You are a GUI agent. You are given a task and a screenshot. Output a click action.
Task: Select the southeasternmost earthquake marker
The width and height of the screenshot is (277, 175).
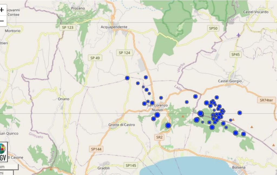pyautogui.click(x=243, y=134)
